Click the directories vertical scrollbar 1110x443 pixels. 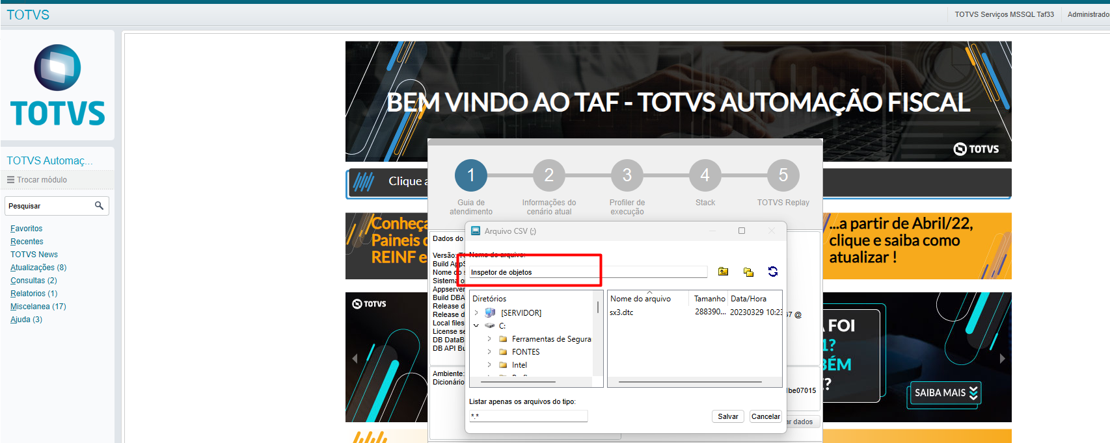597,307
